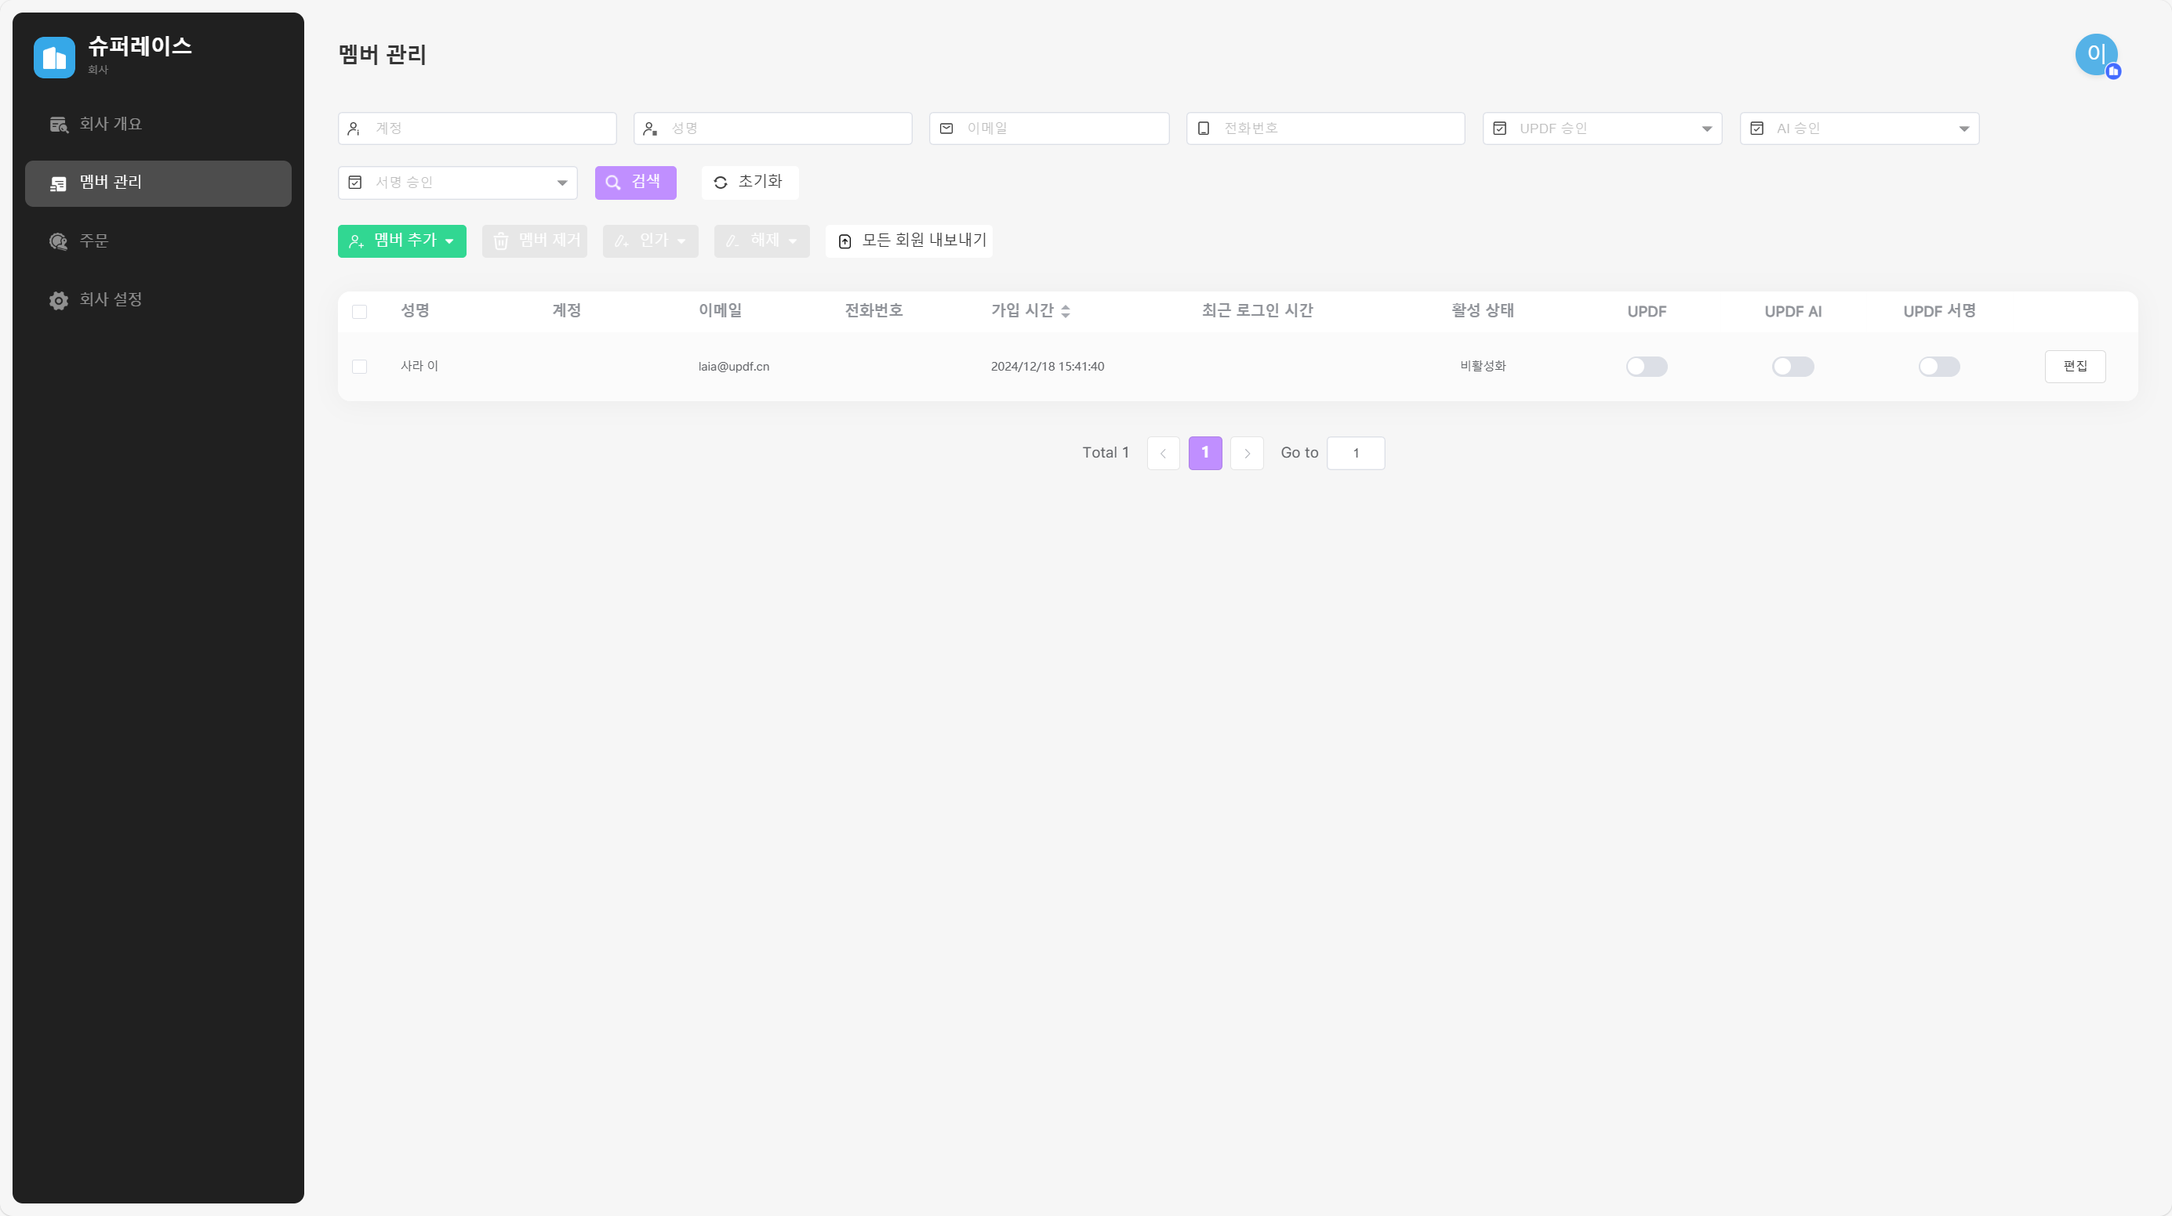
Task: Expand the 서명 승인 dropdown
Action: (x=458, y=183)
